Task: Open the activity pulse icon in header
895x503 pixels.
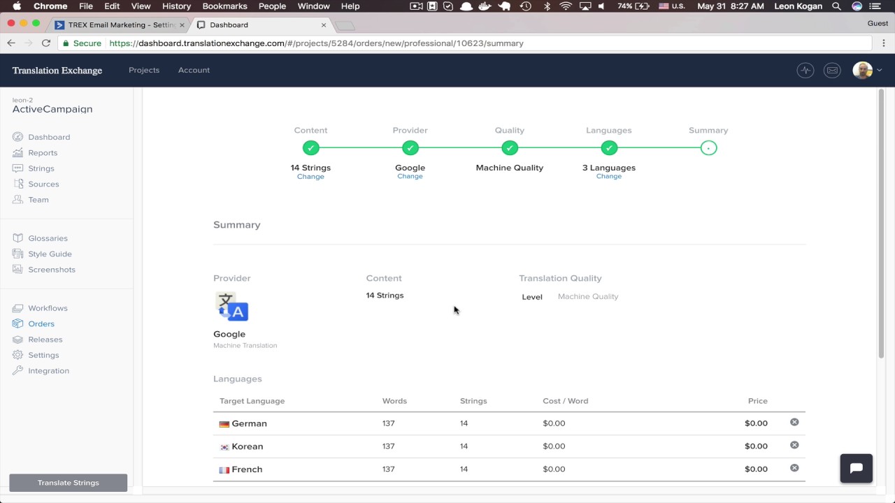Action: point(805,70)
